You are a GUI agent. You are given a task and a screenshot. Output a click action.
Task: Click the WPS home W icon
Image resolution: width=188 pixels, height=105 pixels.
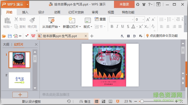(33, 36)
